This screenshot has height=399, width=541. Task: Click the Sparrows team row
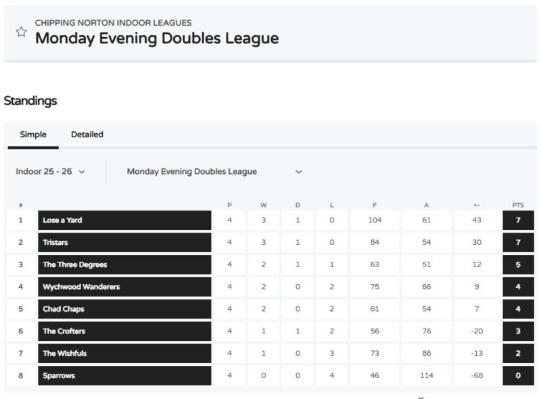point(124,376)
